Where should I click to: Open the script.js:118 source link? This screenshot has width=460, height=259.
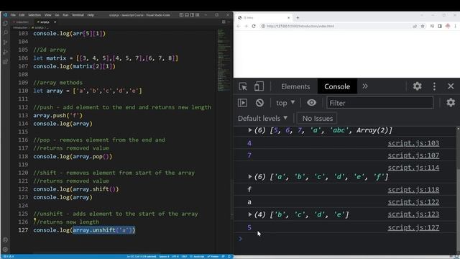coord(413,190)
